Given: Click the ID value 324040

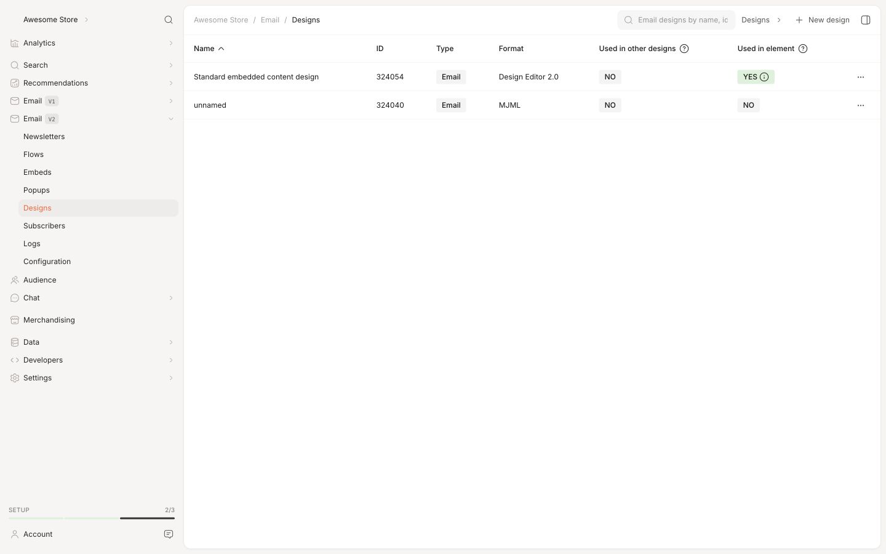Looking at the screenshot, I should 390,105.
